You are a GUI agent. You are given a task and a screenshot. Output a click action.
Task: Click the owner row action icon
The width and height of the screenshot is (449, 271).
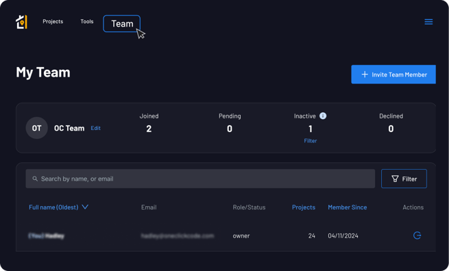coord(417,235)
